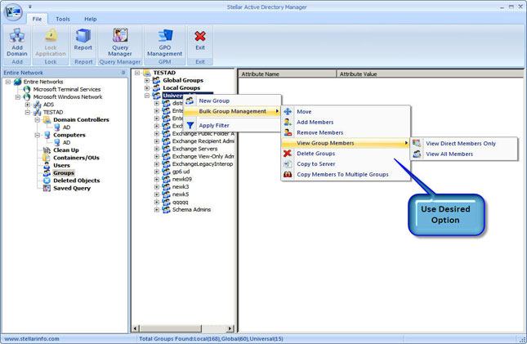This screenshot has width=527, height=344.
Task: Pin the Entire Network panel
Action: (x=123, y=73)
